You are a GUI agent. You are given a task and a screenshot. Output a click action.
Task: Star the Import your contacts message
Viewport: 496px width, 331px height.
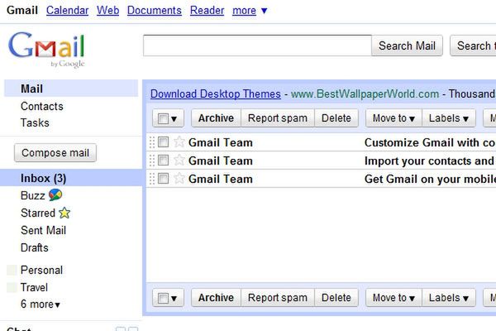(179, 161)
